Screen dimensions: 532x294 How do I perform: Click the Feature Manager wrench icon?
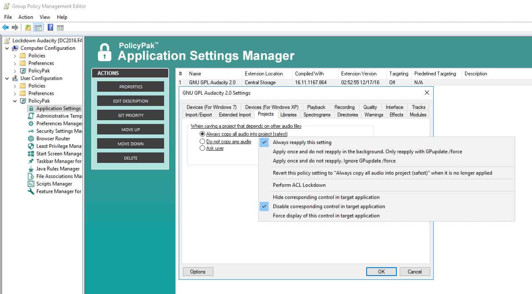coord(31,191)
